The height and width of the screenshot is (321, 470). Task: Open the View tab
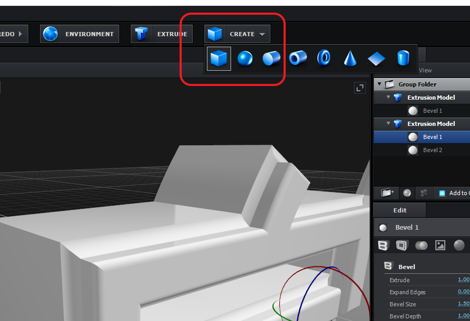[x=425, y=70]
